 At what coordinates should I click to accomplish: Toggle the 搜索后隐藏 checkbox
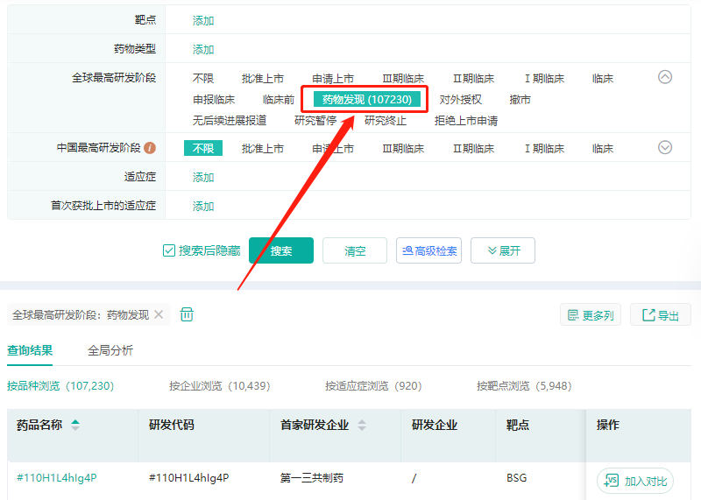tap(169, 251)
